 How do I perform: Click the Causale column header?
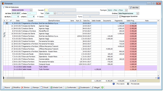[x=30, y=21]
